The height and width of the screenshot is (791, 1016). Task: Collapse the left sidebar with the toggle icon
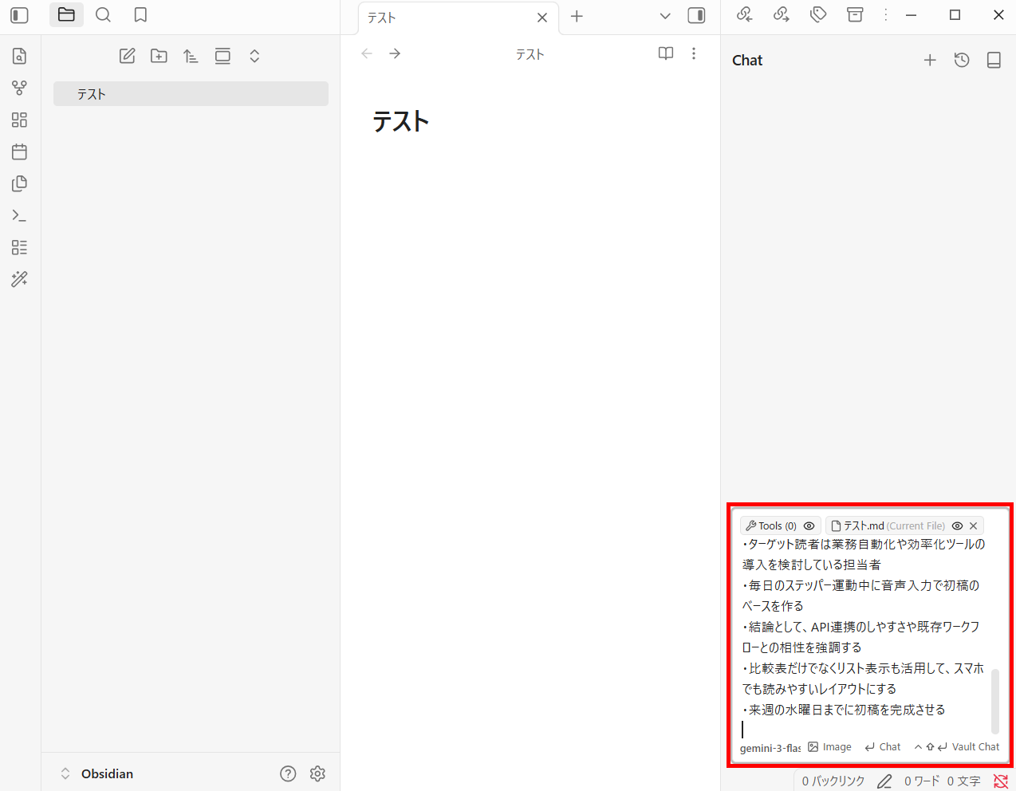click(19, 15)
